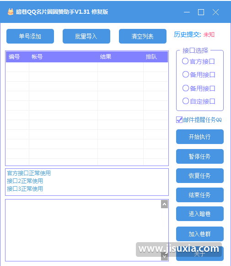Open 批量导入 batch import

86,36
